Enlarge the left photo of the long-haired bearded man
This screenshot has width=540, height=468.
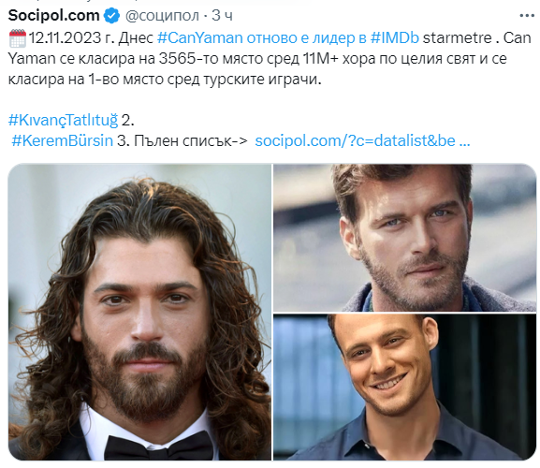pyautogui.click(x=139, y=312)
